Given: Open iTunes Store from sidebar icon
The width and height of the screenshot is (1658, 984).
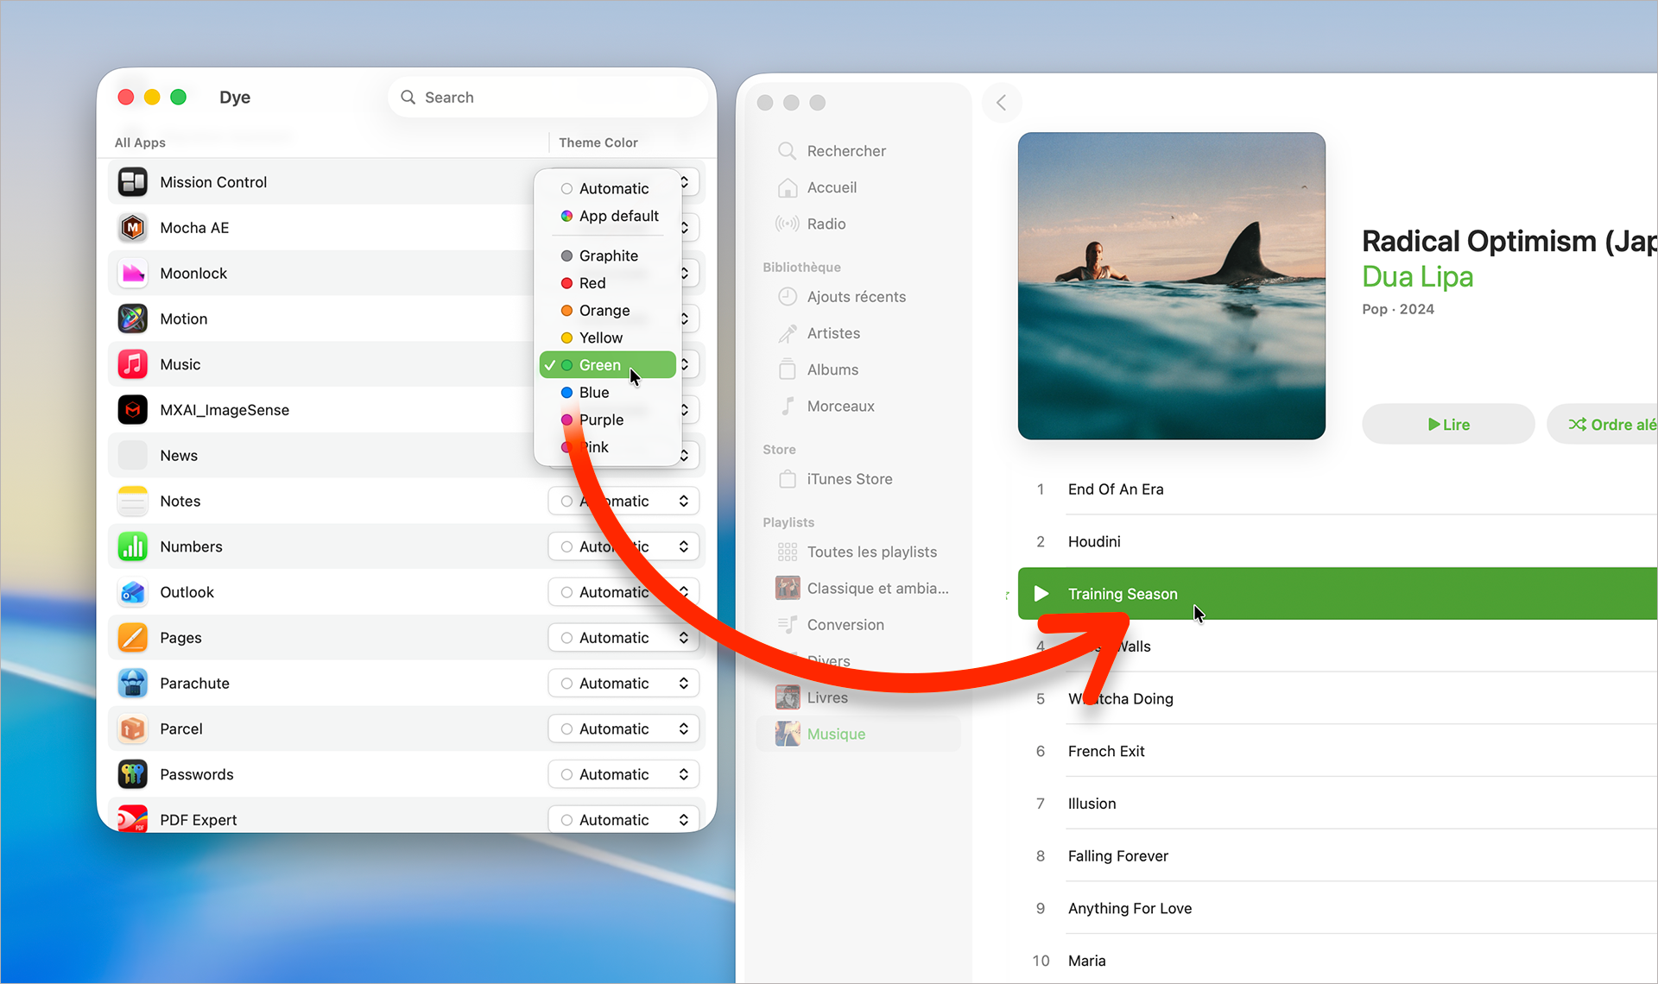Looking at the screenshot, I should tap(787, 479).
